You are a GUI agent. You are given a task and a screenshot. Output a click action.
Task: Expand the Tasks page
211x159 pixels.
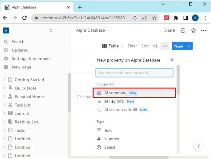(x=5, y=130)
